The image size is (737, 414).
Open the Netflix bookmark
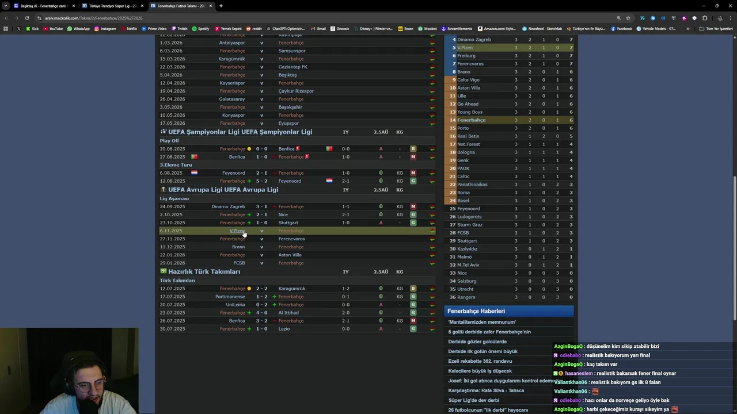click(129, 29)
